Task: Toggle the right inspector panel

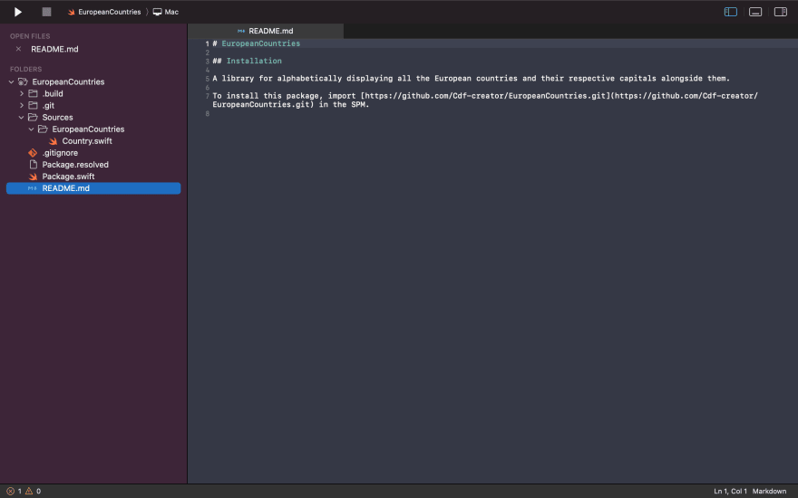Action: click(x=780, y=12)
